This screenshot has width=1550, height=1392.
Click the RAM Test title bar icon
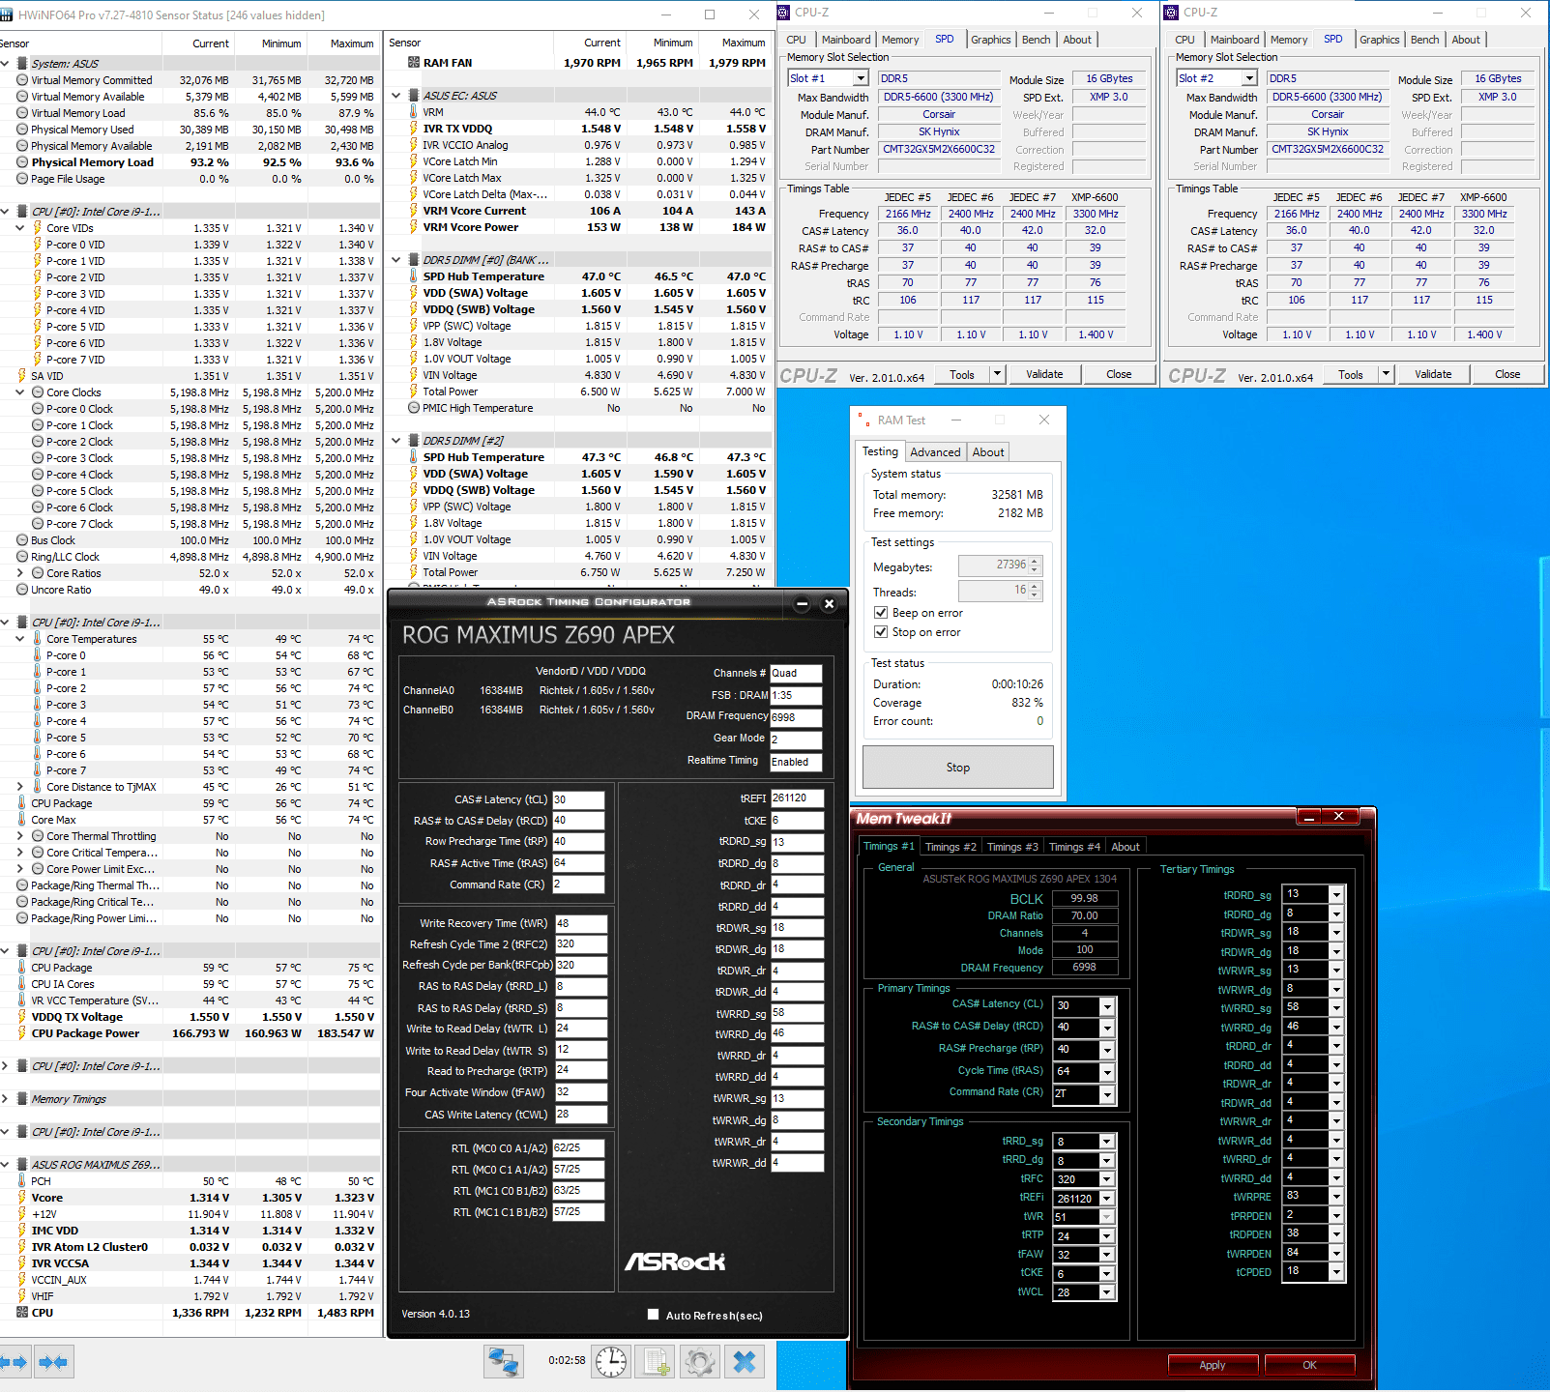pyautogui.click(x=863, y=420)
